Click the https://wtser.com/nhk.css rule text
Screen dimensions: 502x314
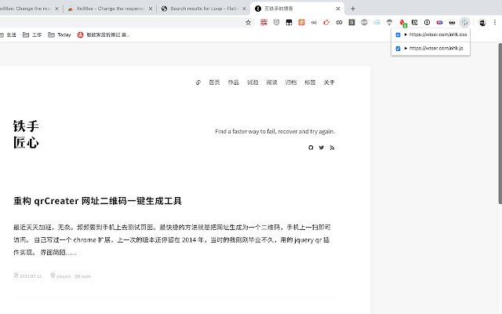coord(438,35)
